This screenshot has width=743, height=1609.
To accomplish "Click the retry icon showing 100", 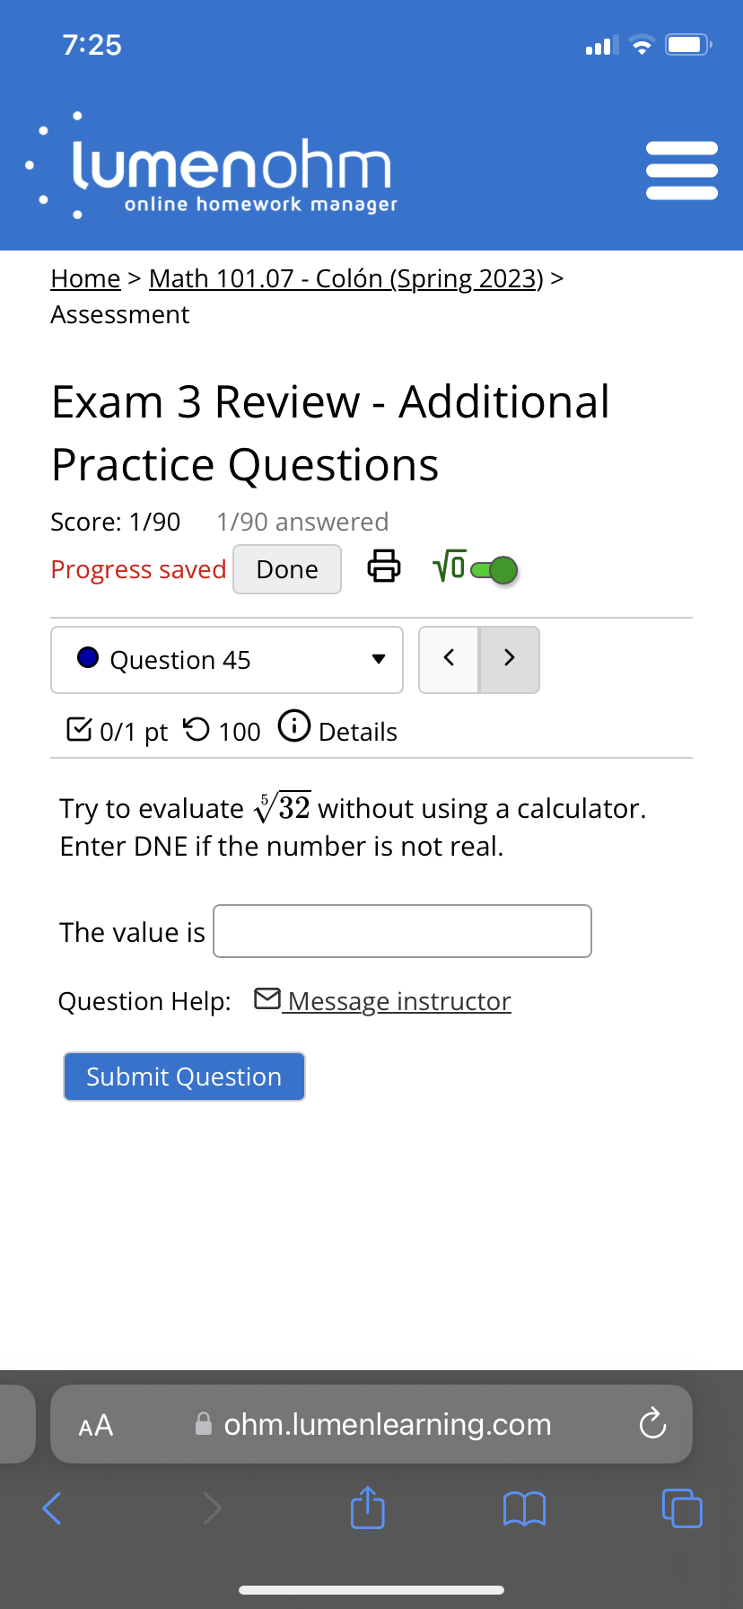I will [x=193, y=729].
